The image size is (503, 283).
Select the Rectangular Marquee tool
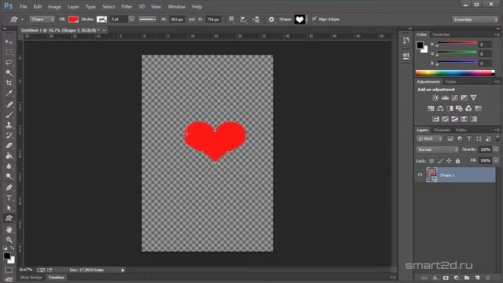click(x=9, y=53)
